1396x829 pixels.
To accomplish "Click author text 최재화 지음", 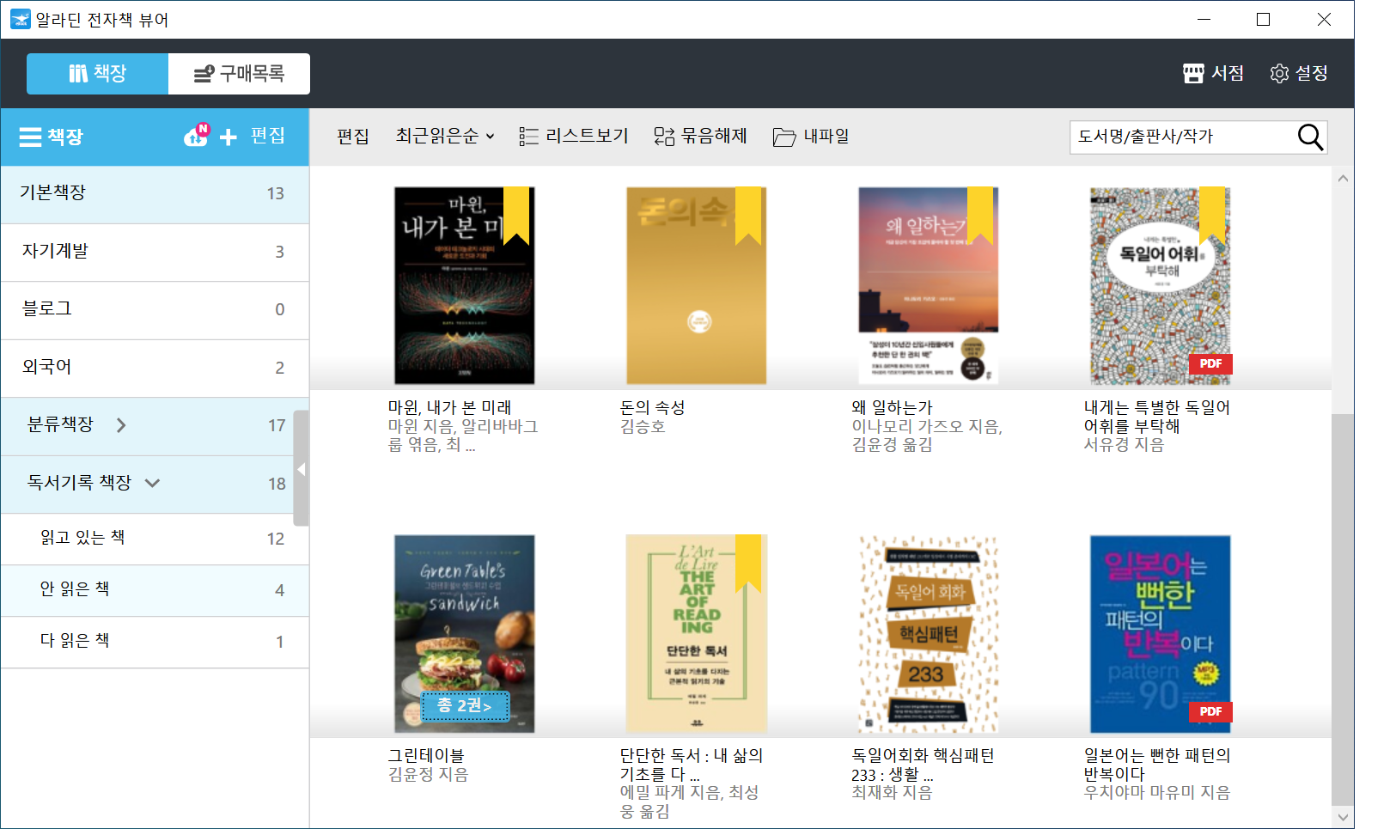I will (x=892, y=793).
